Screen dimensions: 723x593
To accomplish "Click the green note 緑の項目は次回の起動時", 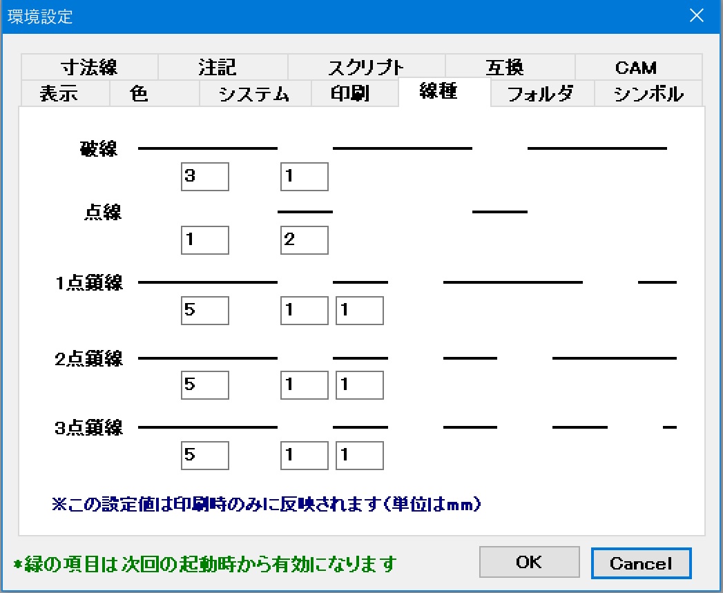I will (x=206, y=564).
